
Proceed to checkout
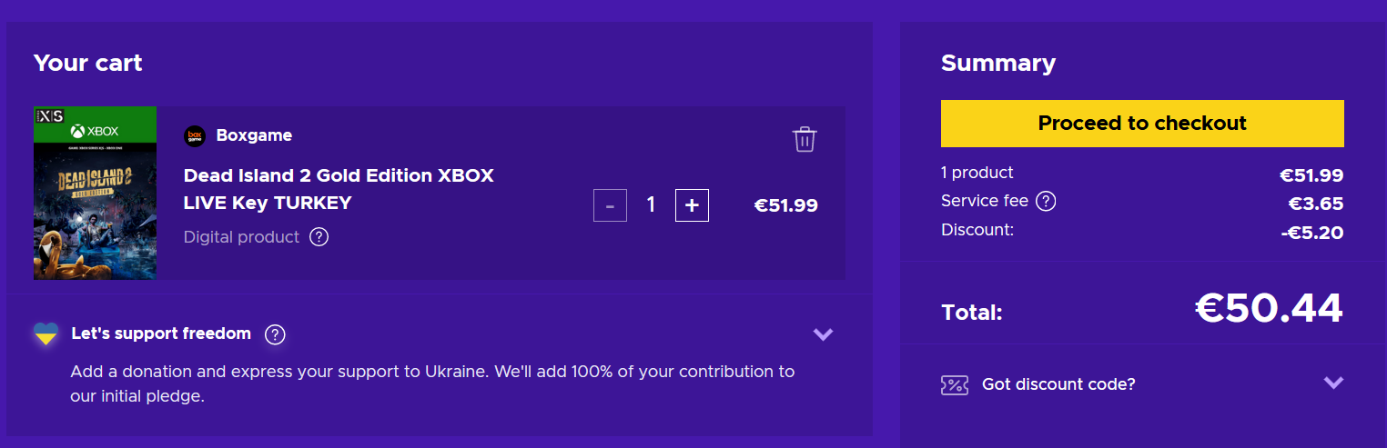point(1142,124)
